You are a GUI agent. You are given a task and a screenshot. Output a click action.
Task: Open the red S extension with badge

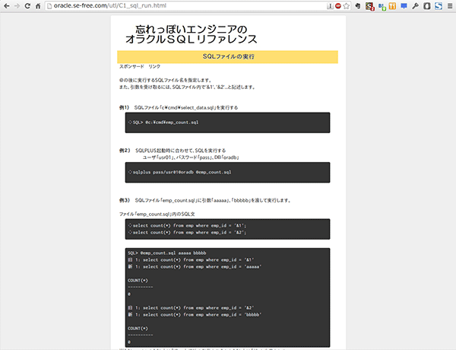pos(369,6)
